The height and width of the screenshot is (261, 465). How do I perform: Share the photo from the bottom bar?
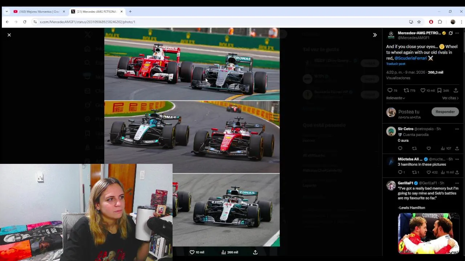[x=255, y=252]
